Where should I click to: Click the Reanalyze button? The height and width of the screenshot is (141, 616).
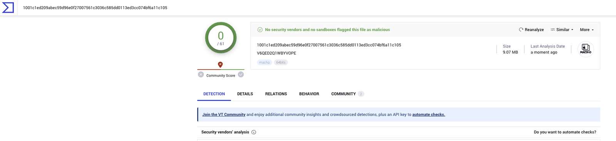(x=531, y=30)
